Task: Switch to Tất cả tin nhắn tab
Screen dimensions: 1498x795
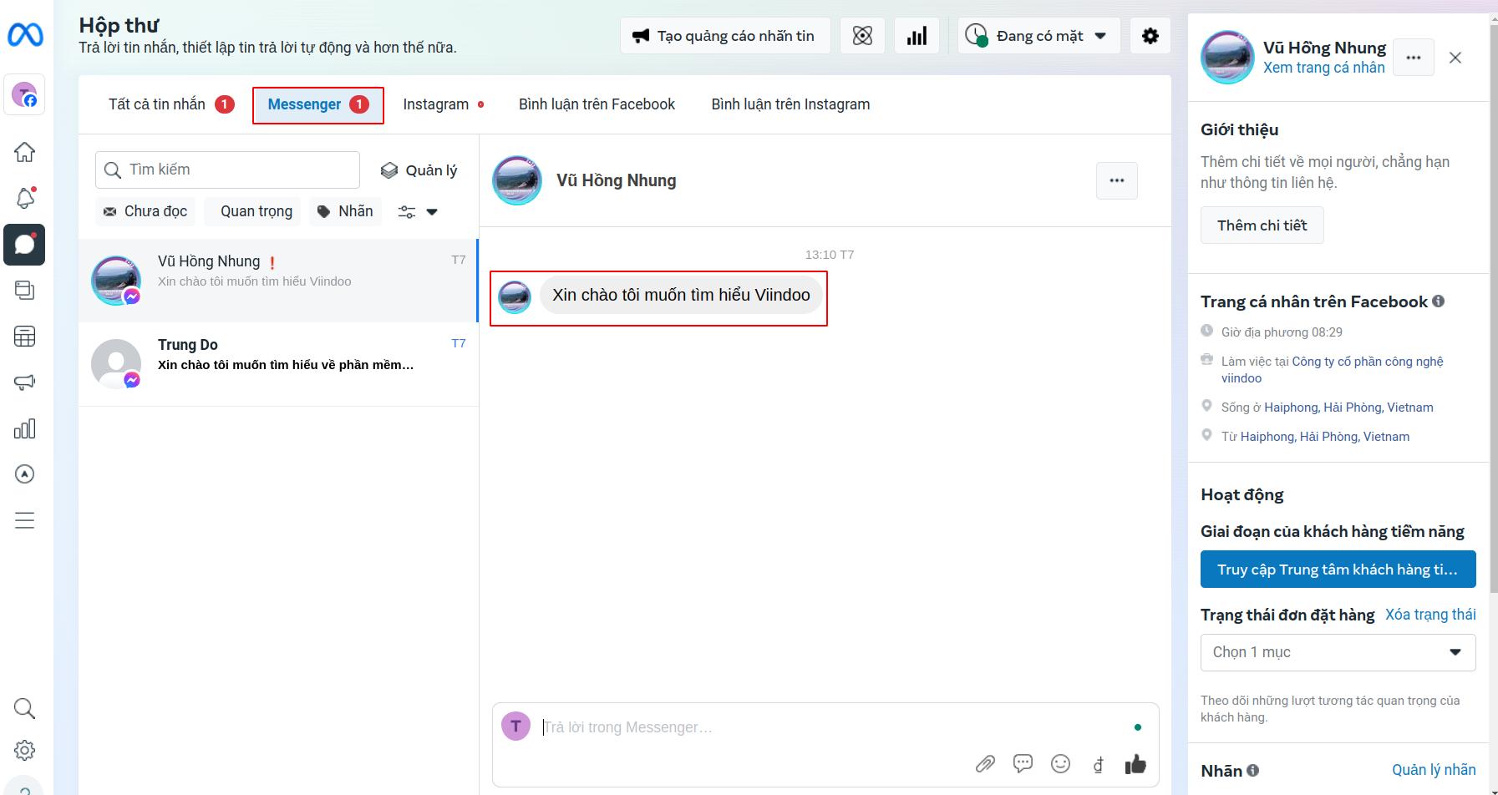Action: (x=170, y=104)
